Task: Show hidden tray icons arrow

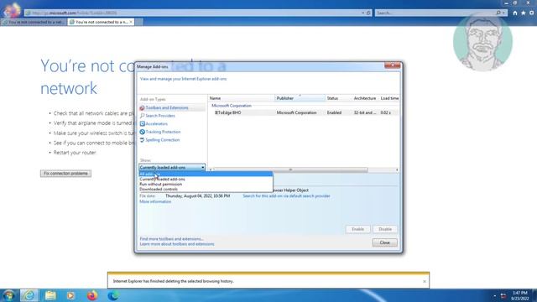Action: point(494,296)
